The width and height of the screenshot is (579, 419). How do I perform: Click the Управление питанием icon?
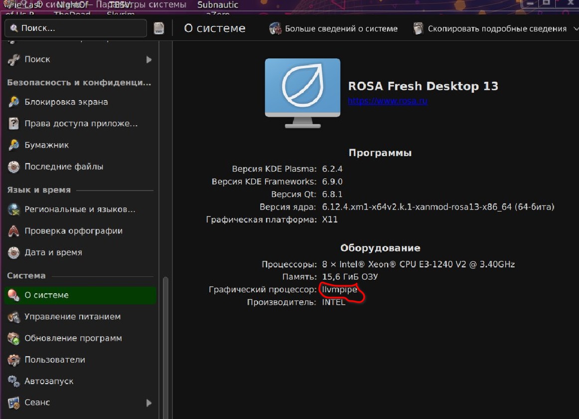click(x=13, y=317)
